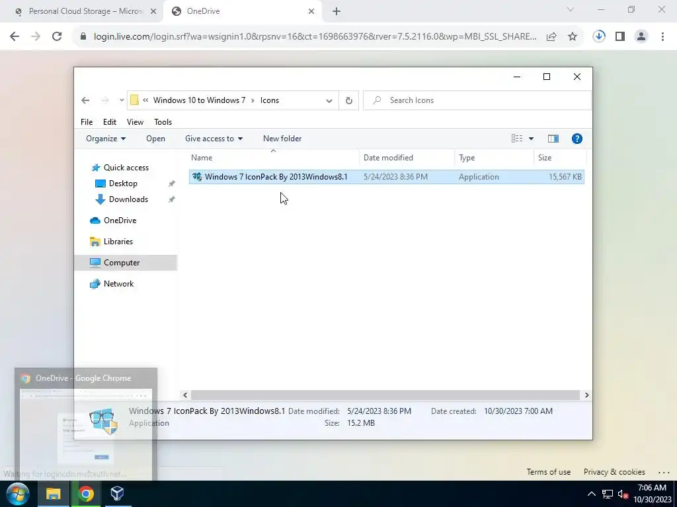
Task: Click the pin icon next to Desktop
Action: (171, 184)
